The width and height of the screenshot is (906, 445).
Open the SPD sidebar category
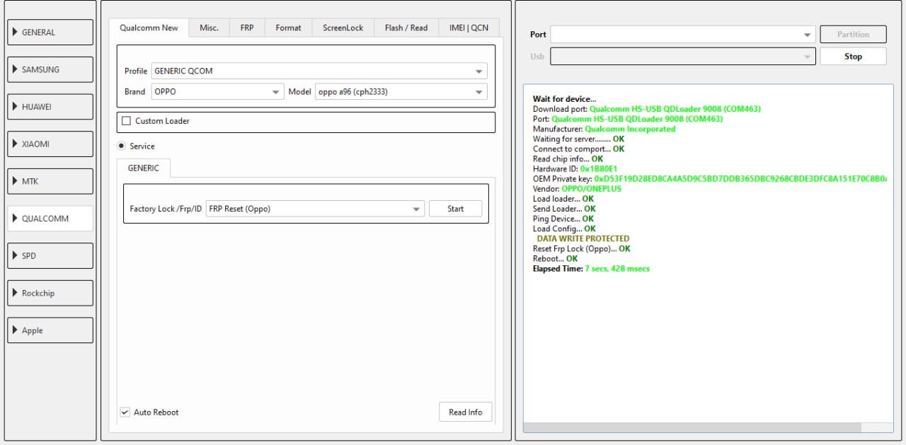click(50, 256)
